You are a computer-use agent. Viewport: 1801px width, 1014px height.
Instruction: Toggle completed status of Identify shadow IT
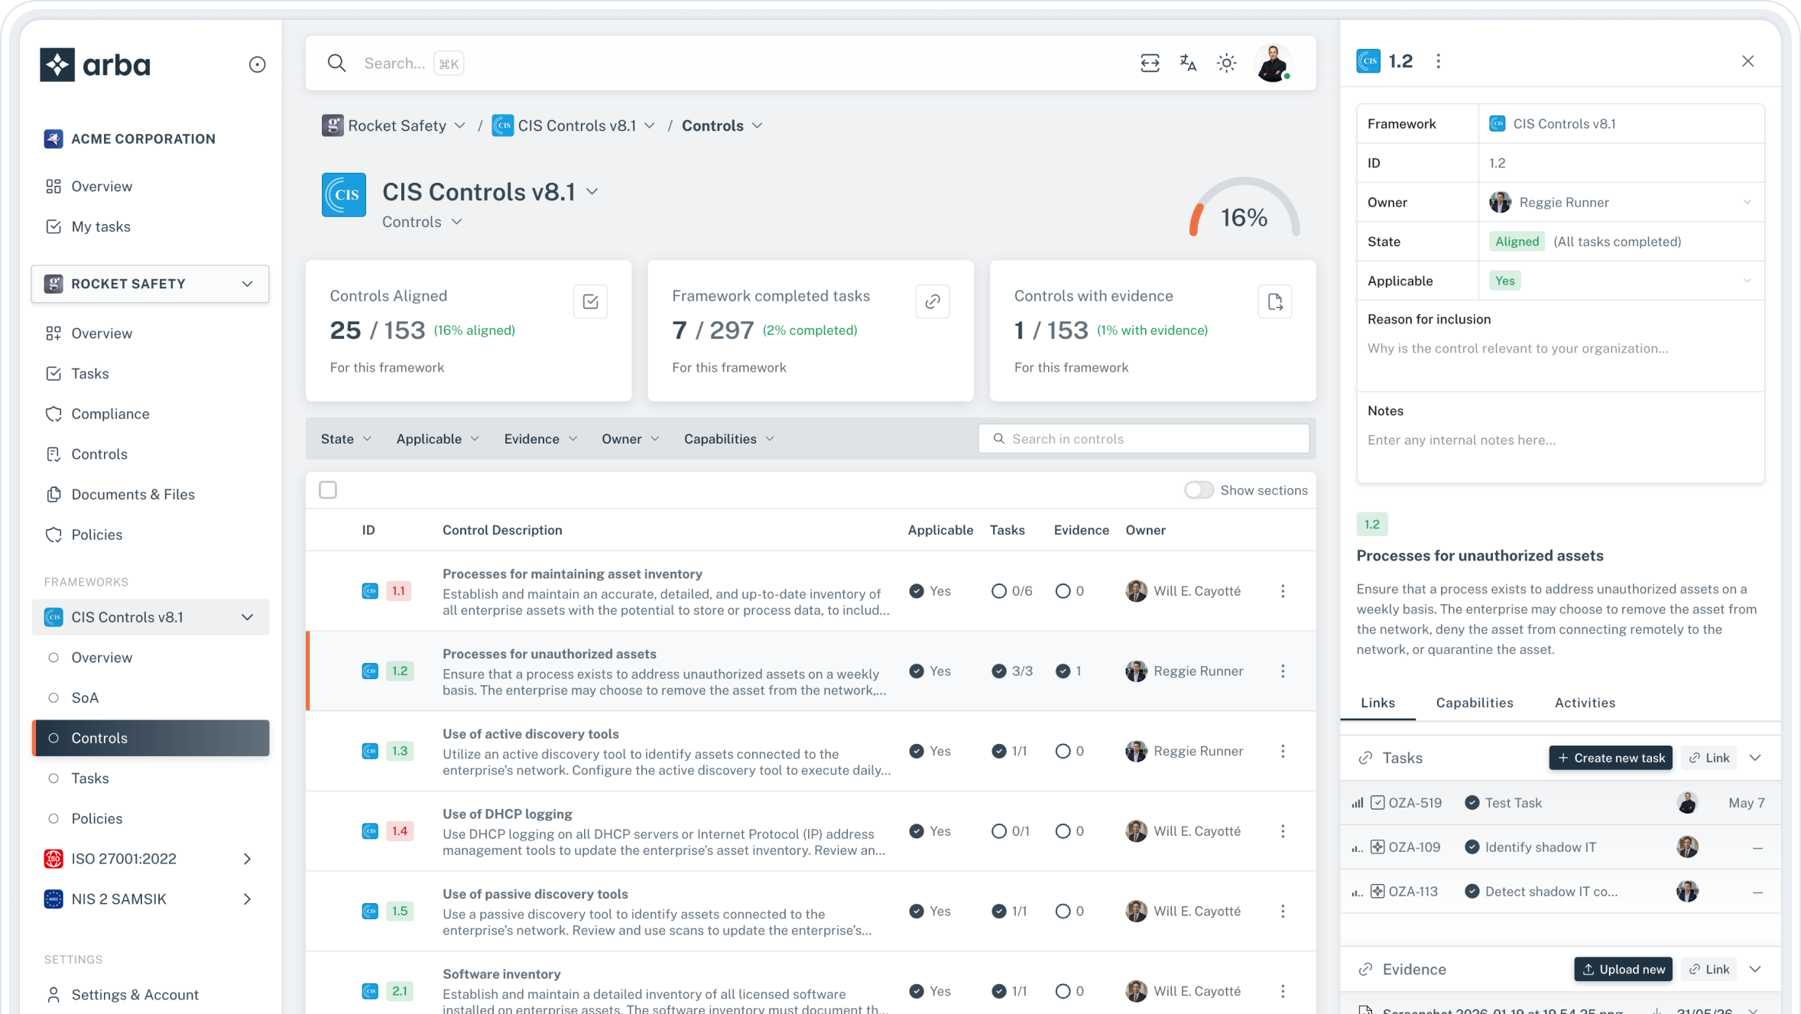pos(1472,847)
